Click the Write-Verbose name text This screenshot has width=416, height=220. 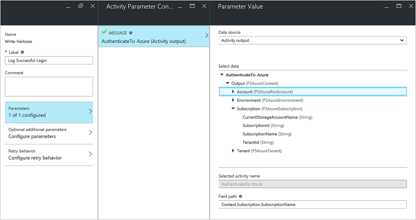click(x=18, y=41)
